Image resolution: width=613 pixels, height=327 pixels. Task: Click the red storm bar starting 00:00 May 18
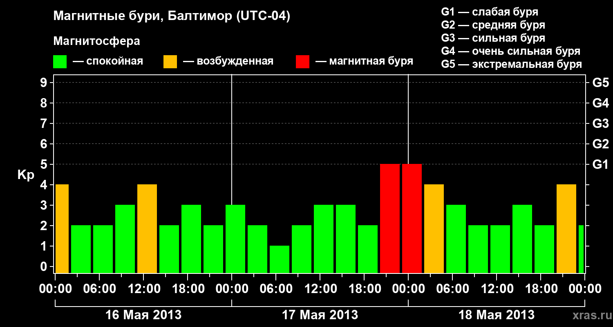412,218
